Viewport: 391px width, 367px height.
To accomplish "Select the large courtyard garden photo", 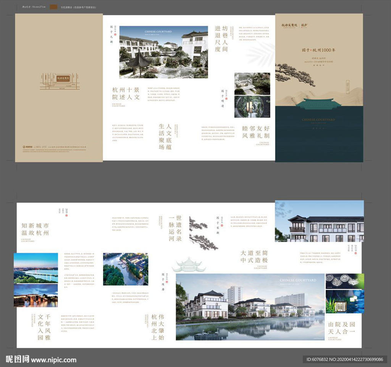I will pos(163,52).
